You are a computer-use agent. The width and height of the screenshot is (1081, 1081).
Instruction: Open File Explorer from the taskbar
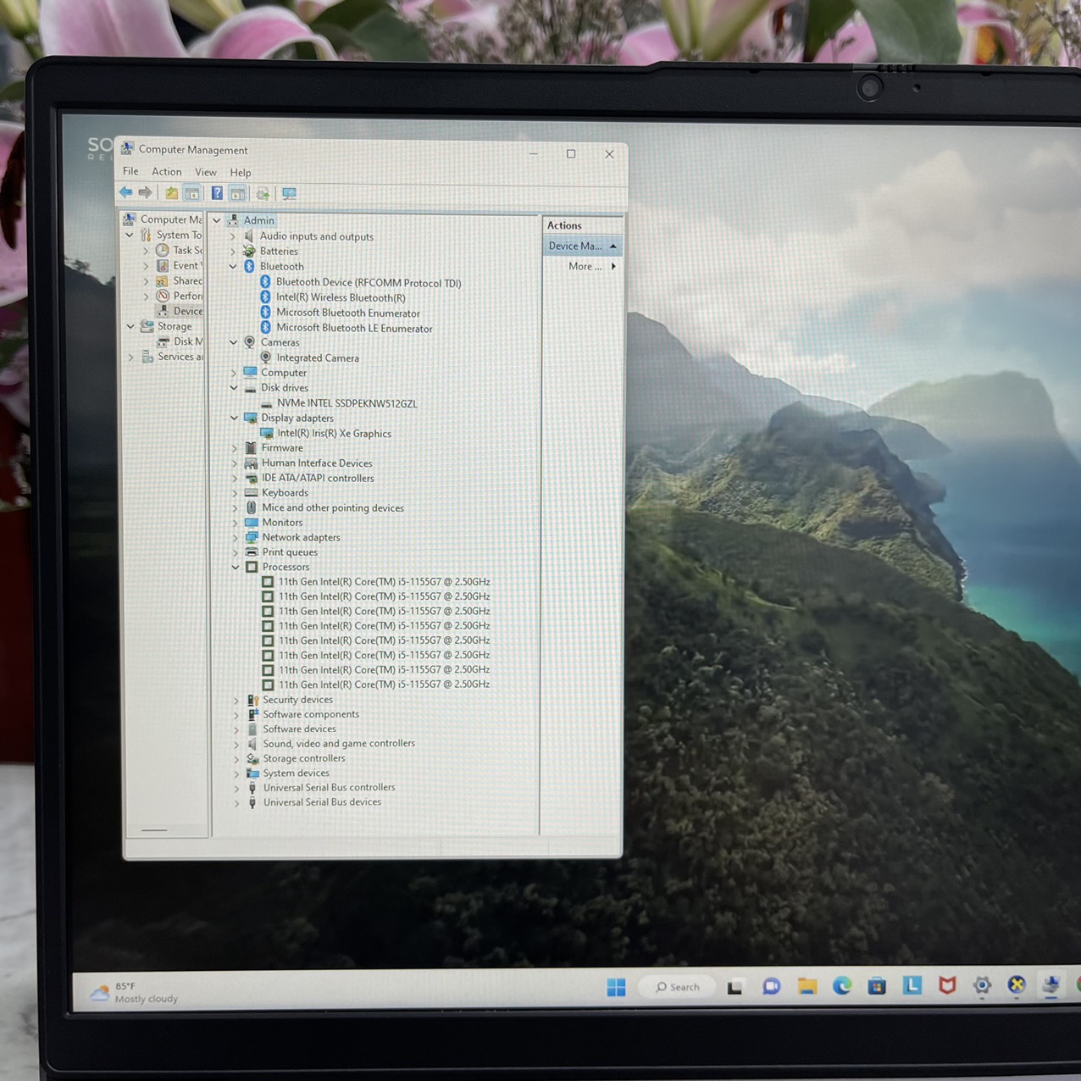click(807, 986)
